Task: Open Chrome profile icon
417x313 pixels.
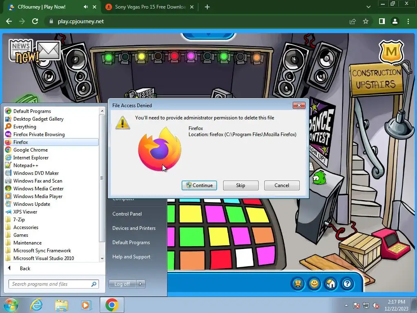Action: pyautogui.click(x=395, y=21)
